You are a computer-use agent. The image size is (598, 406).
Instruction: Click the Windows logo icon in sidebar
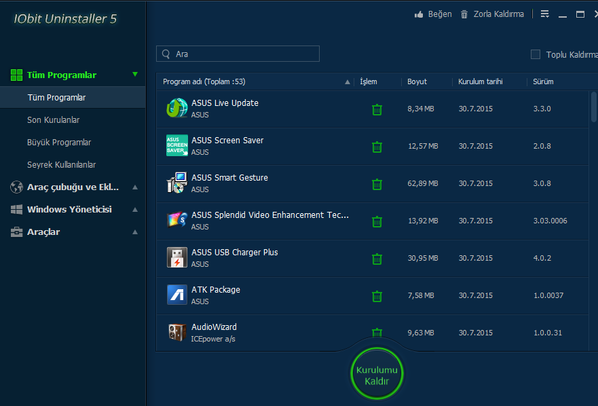(16, 210)
